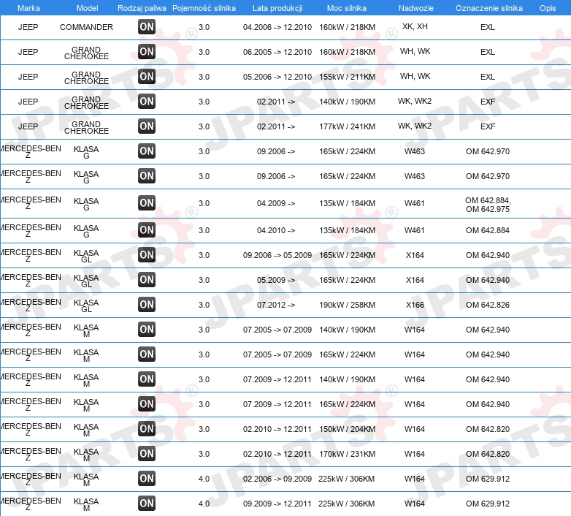Select the 155kW / 211KM power cell

347,77
